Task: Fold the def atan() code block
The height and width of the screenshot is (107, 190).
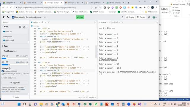Action: (37, 63)
